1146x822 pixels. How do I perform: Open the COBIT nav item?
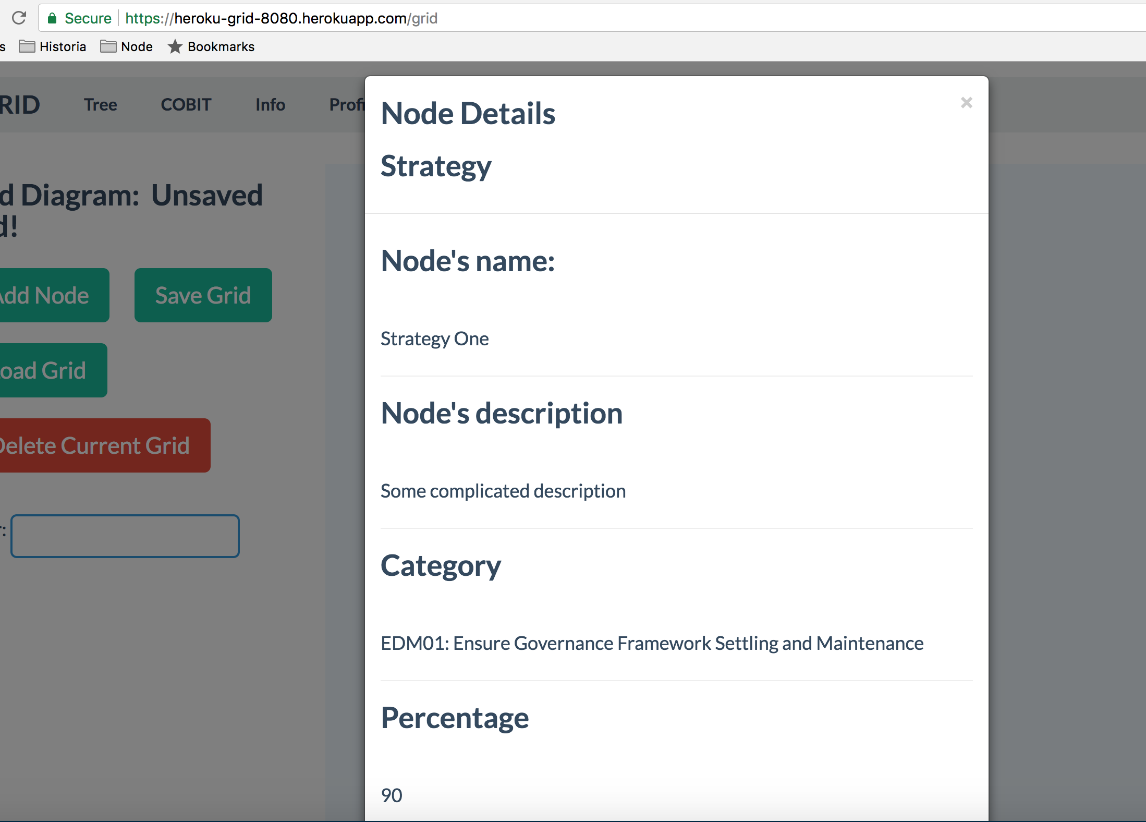click(186, 105)
